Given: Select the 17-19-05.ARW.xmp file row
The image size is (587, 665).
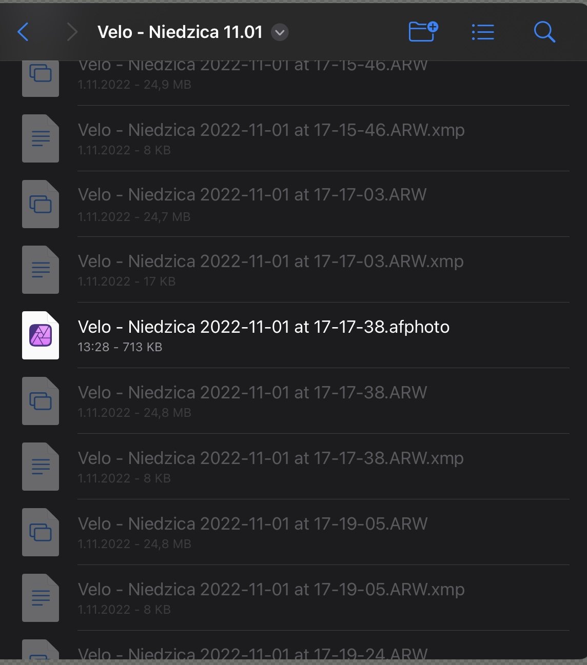Looking at the screenshot, I should [x=296, y=598].
